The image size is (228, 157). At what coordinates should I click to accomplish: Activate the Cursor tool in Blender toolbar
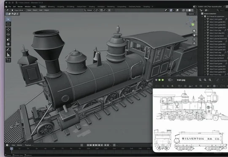(8, 24)
